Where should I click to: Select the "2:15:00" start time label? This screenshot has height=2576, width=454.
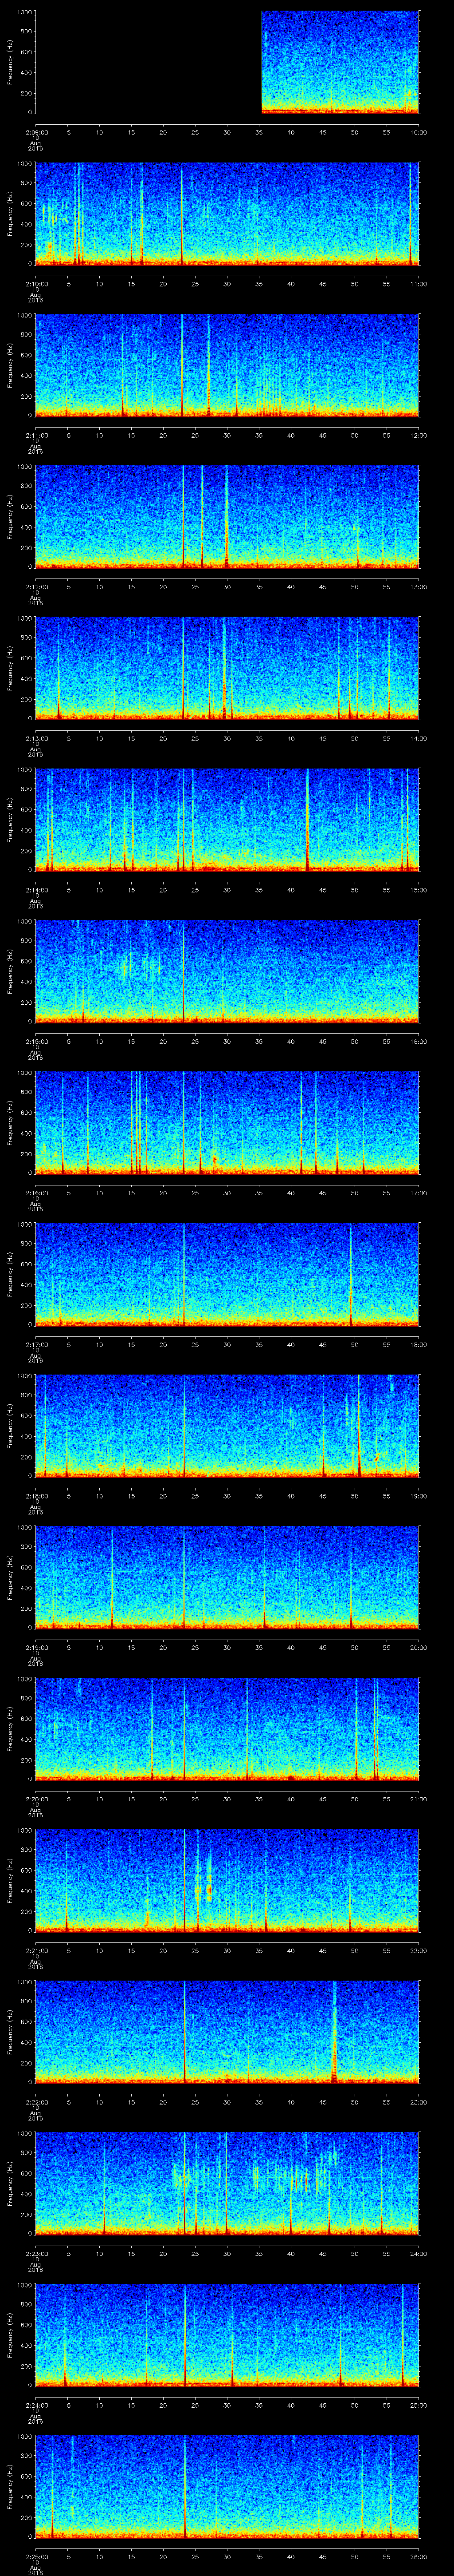tap(36, 1041)
